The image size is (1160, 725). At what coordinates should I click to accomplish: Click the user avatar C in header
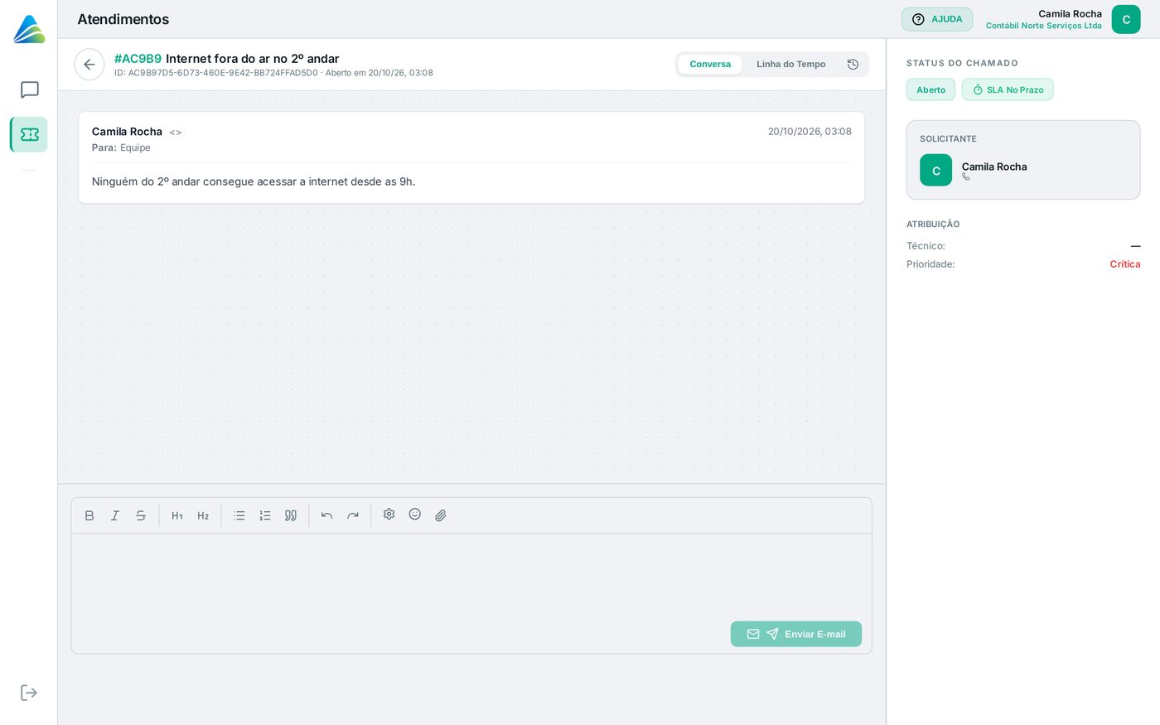[x=1126, y=20]
